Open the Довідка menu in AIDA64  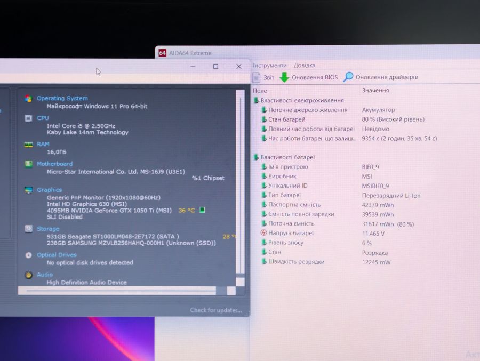point(305,65)
